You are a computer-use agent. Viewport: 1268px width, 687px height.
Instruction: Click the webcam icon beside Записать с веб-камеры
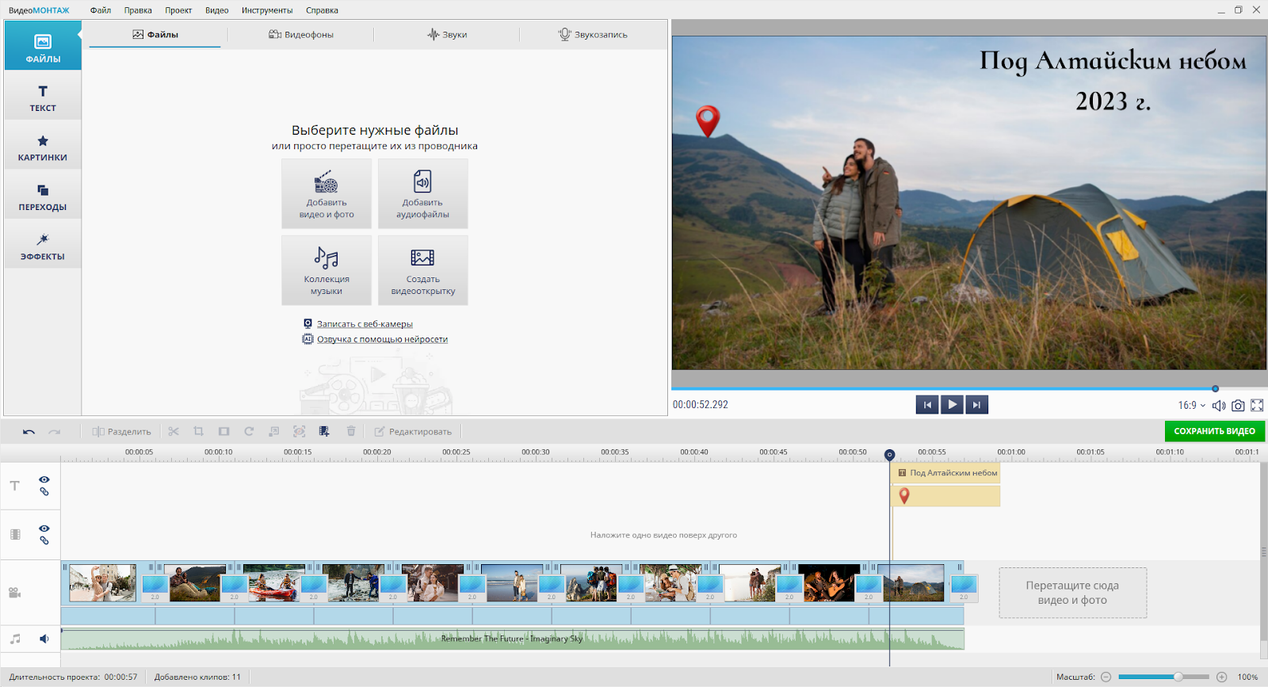[x=307, y=323]
